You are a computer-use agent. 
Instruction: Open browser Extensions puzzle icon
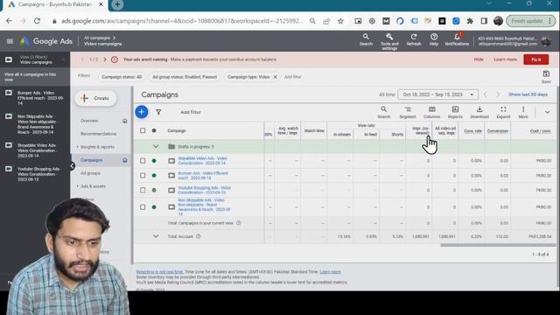pos(470,21)
